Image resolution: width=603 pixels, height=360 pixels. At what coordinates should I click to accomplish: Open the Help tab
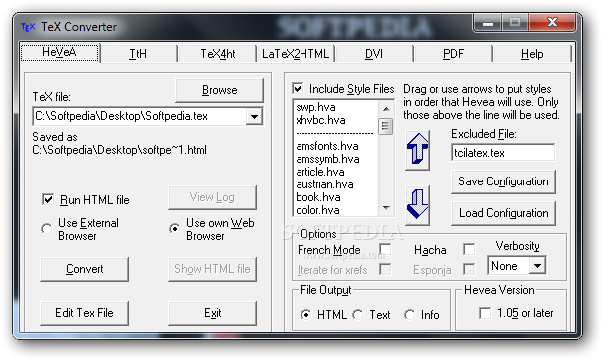[532, 54]
